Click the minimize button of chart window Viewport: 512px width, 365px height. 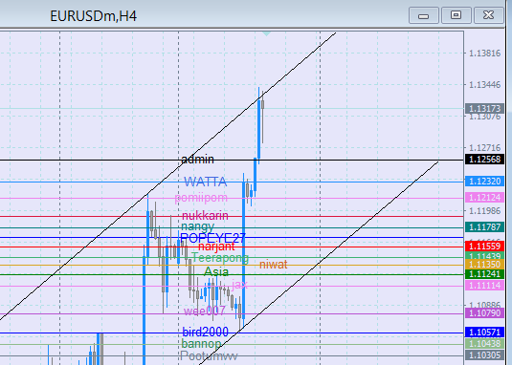click(x=424, y=15)
